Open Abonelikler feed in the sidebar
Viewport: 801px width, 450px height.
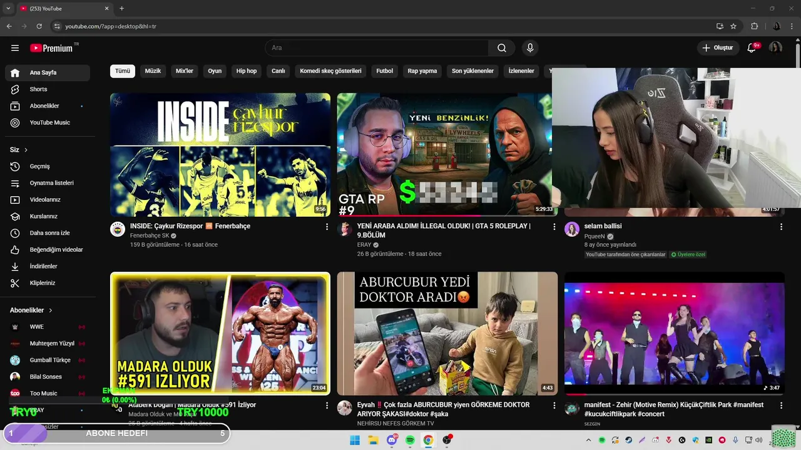coord(48,106)
